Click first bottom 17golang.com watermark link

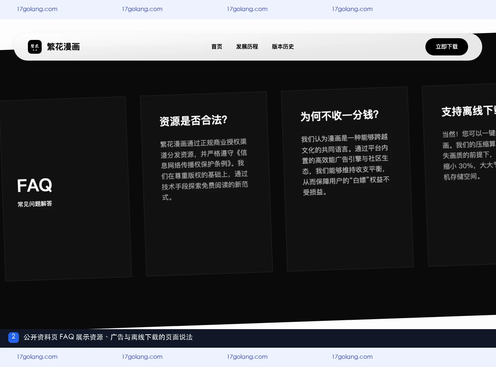[x=37, y=357]
